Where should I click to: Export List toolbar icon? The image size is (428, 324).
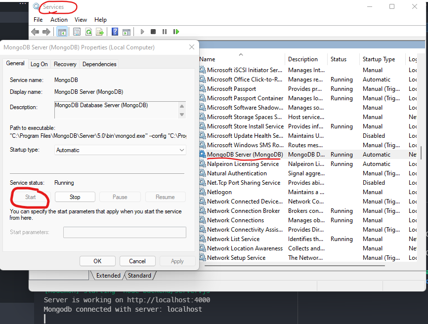pos(100,32)
